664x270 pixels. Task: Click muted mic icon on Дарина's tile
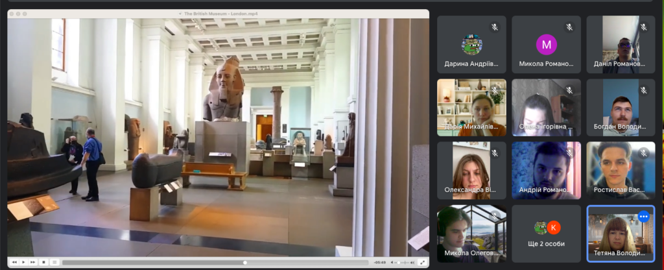coord(494,27)
